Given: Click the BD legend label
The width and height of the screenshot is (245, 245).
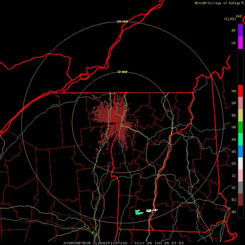Looking at the screenshot, I should coord(234,115).
